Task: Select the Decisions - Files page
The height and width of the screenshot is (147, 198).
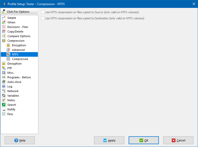Action: click(18, 27)
